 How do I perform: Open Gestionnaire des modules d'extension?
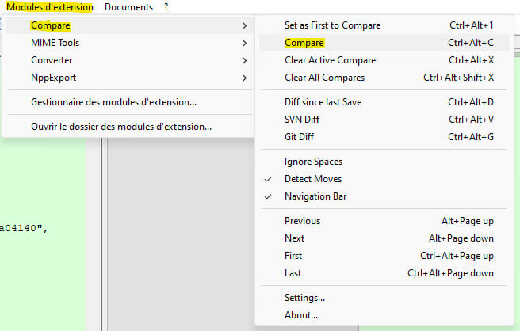click(113, 102)
